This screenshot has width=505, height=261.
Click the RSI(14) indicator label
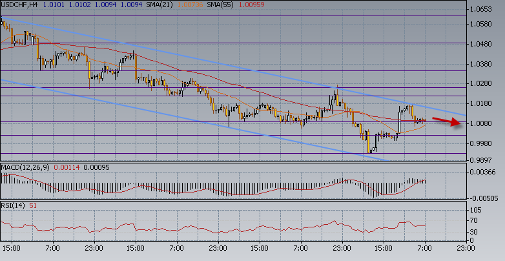13,205
